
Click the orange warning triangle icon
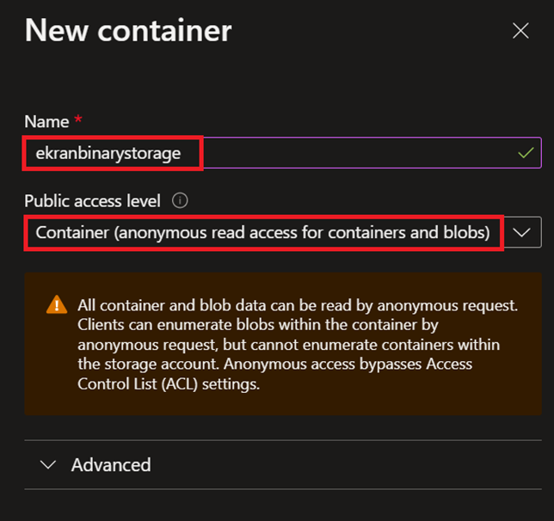(x=57, y=305)
